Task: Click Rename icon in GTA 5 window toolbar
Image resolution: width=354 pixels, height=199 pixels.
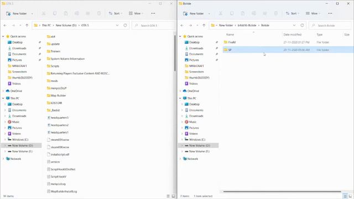Action: pos(77,13)
